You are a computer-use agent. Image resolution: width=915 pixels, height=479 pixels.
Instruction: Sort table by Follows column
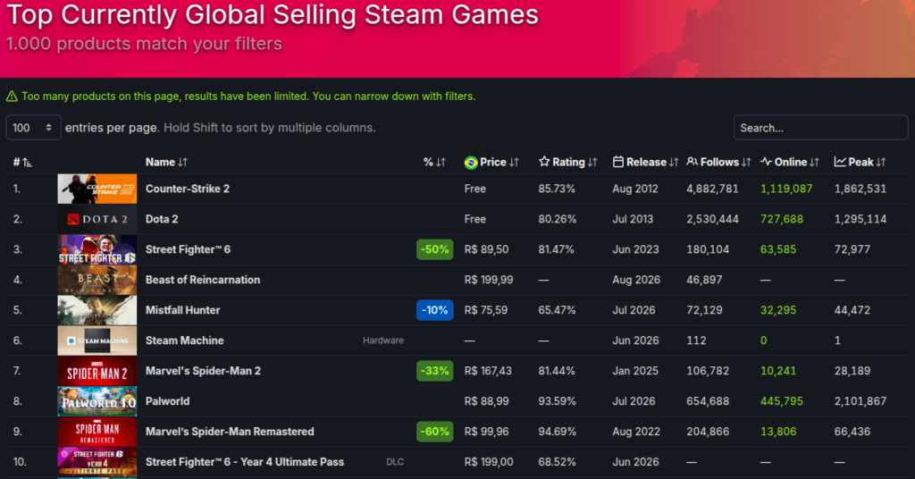[719, 162]
